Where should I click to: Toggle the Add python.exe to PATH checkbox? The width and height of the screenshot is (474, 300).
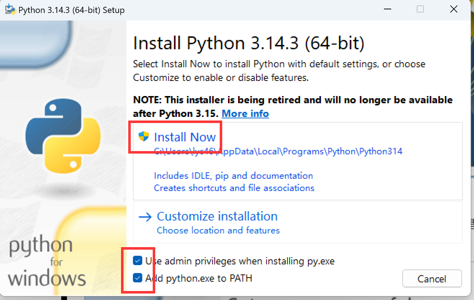tap(137, 278)
